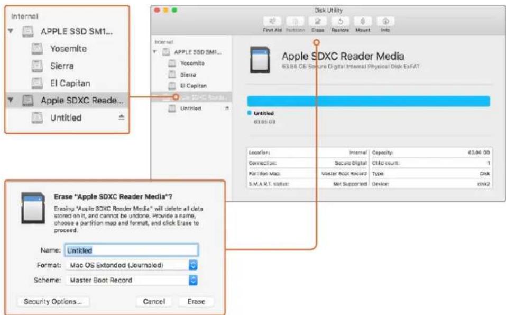Select the El Capitan label in the enlarged sidebar callout
Screen dimensions: 506x315
(70, 83)
